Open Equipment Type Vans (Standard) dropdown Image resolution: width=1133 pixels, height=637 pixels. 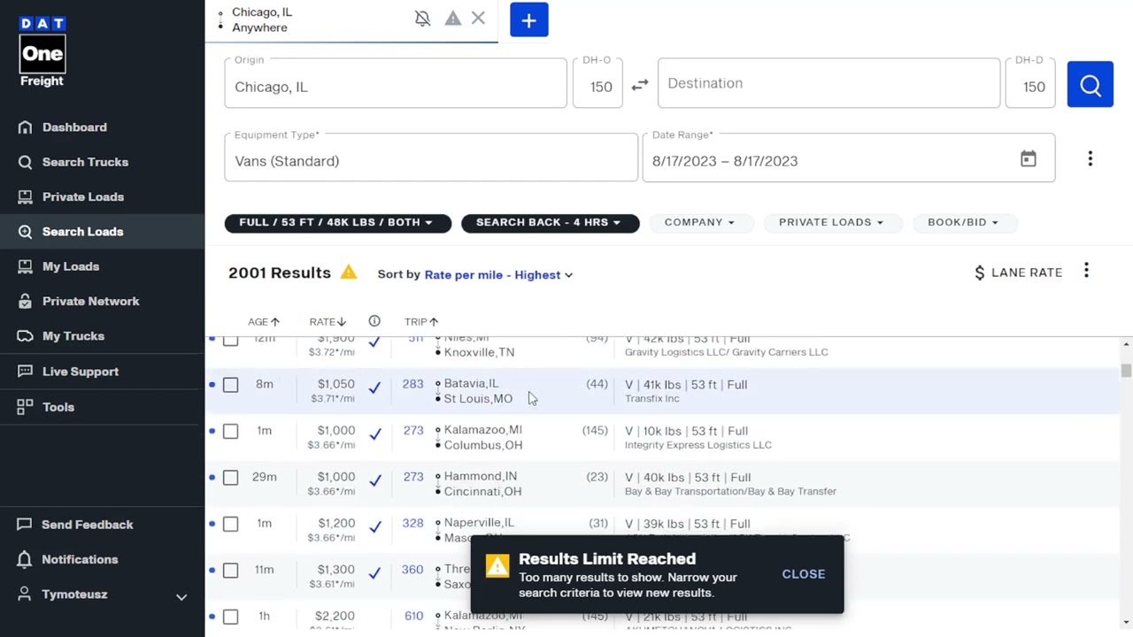point(431,157)
